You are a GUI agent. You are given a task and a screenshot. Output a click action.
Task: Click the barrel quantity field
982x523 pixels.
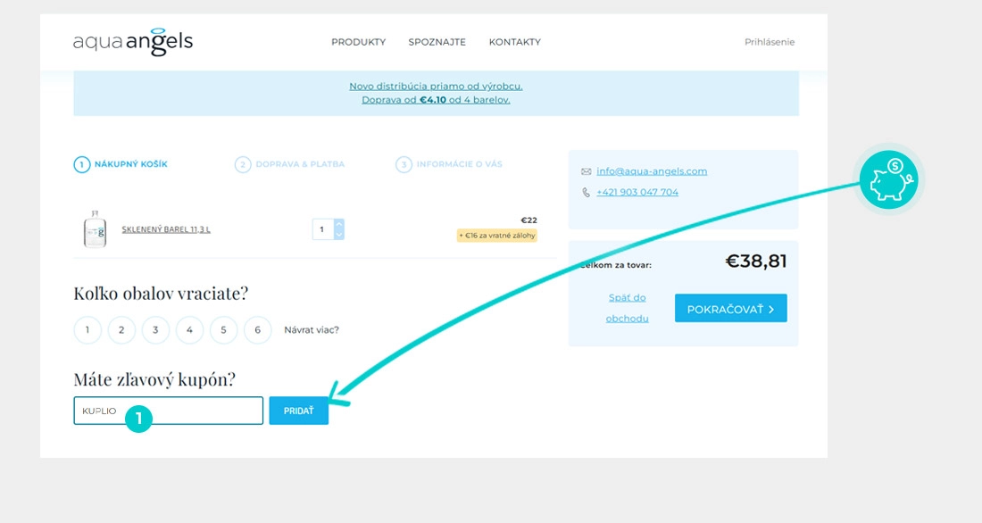coord(322,229)
